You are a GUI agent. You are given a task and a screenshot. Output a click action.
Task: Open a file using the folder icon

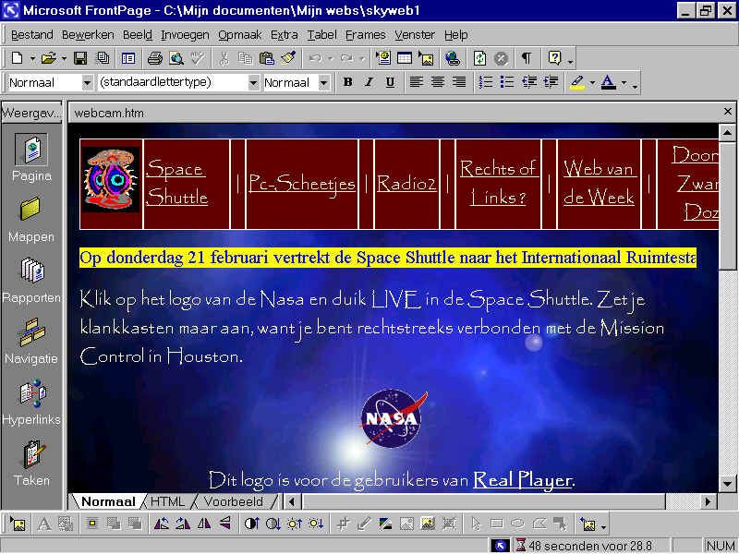(48, 58)
